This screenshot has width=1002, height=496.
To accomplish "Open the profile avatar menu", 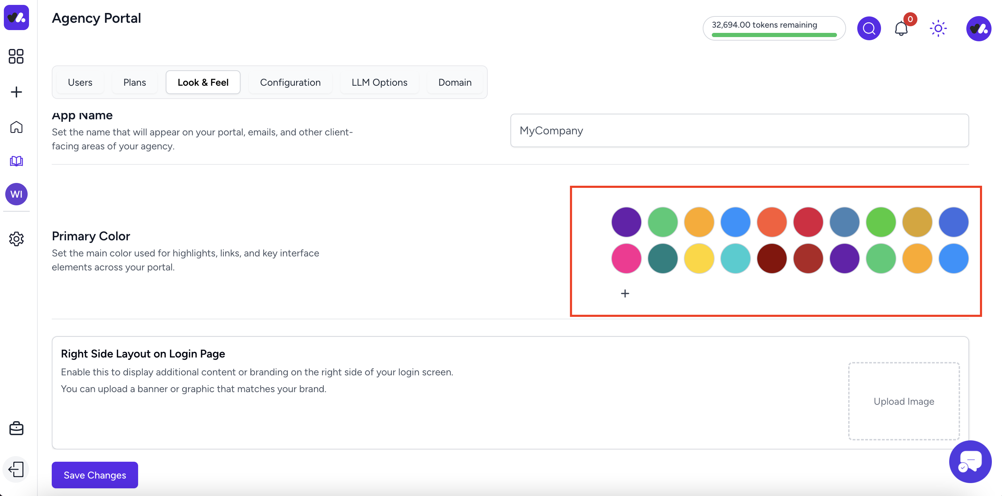I will tap(979, 28).
